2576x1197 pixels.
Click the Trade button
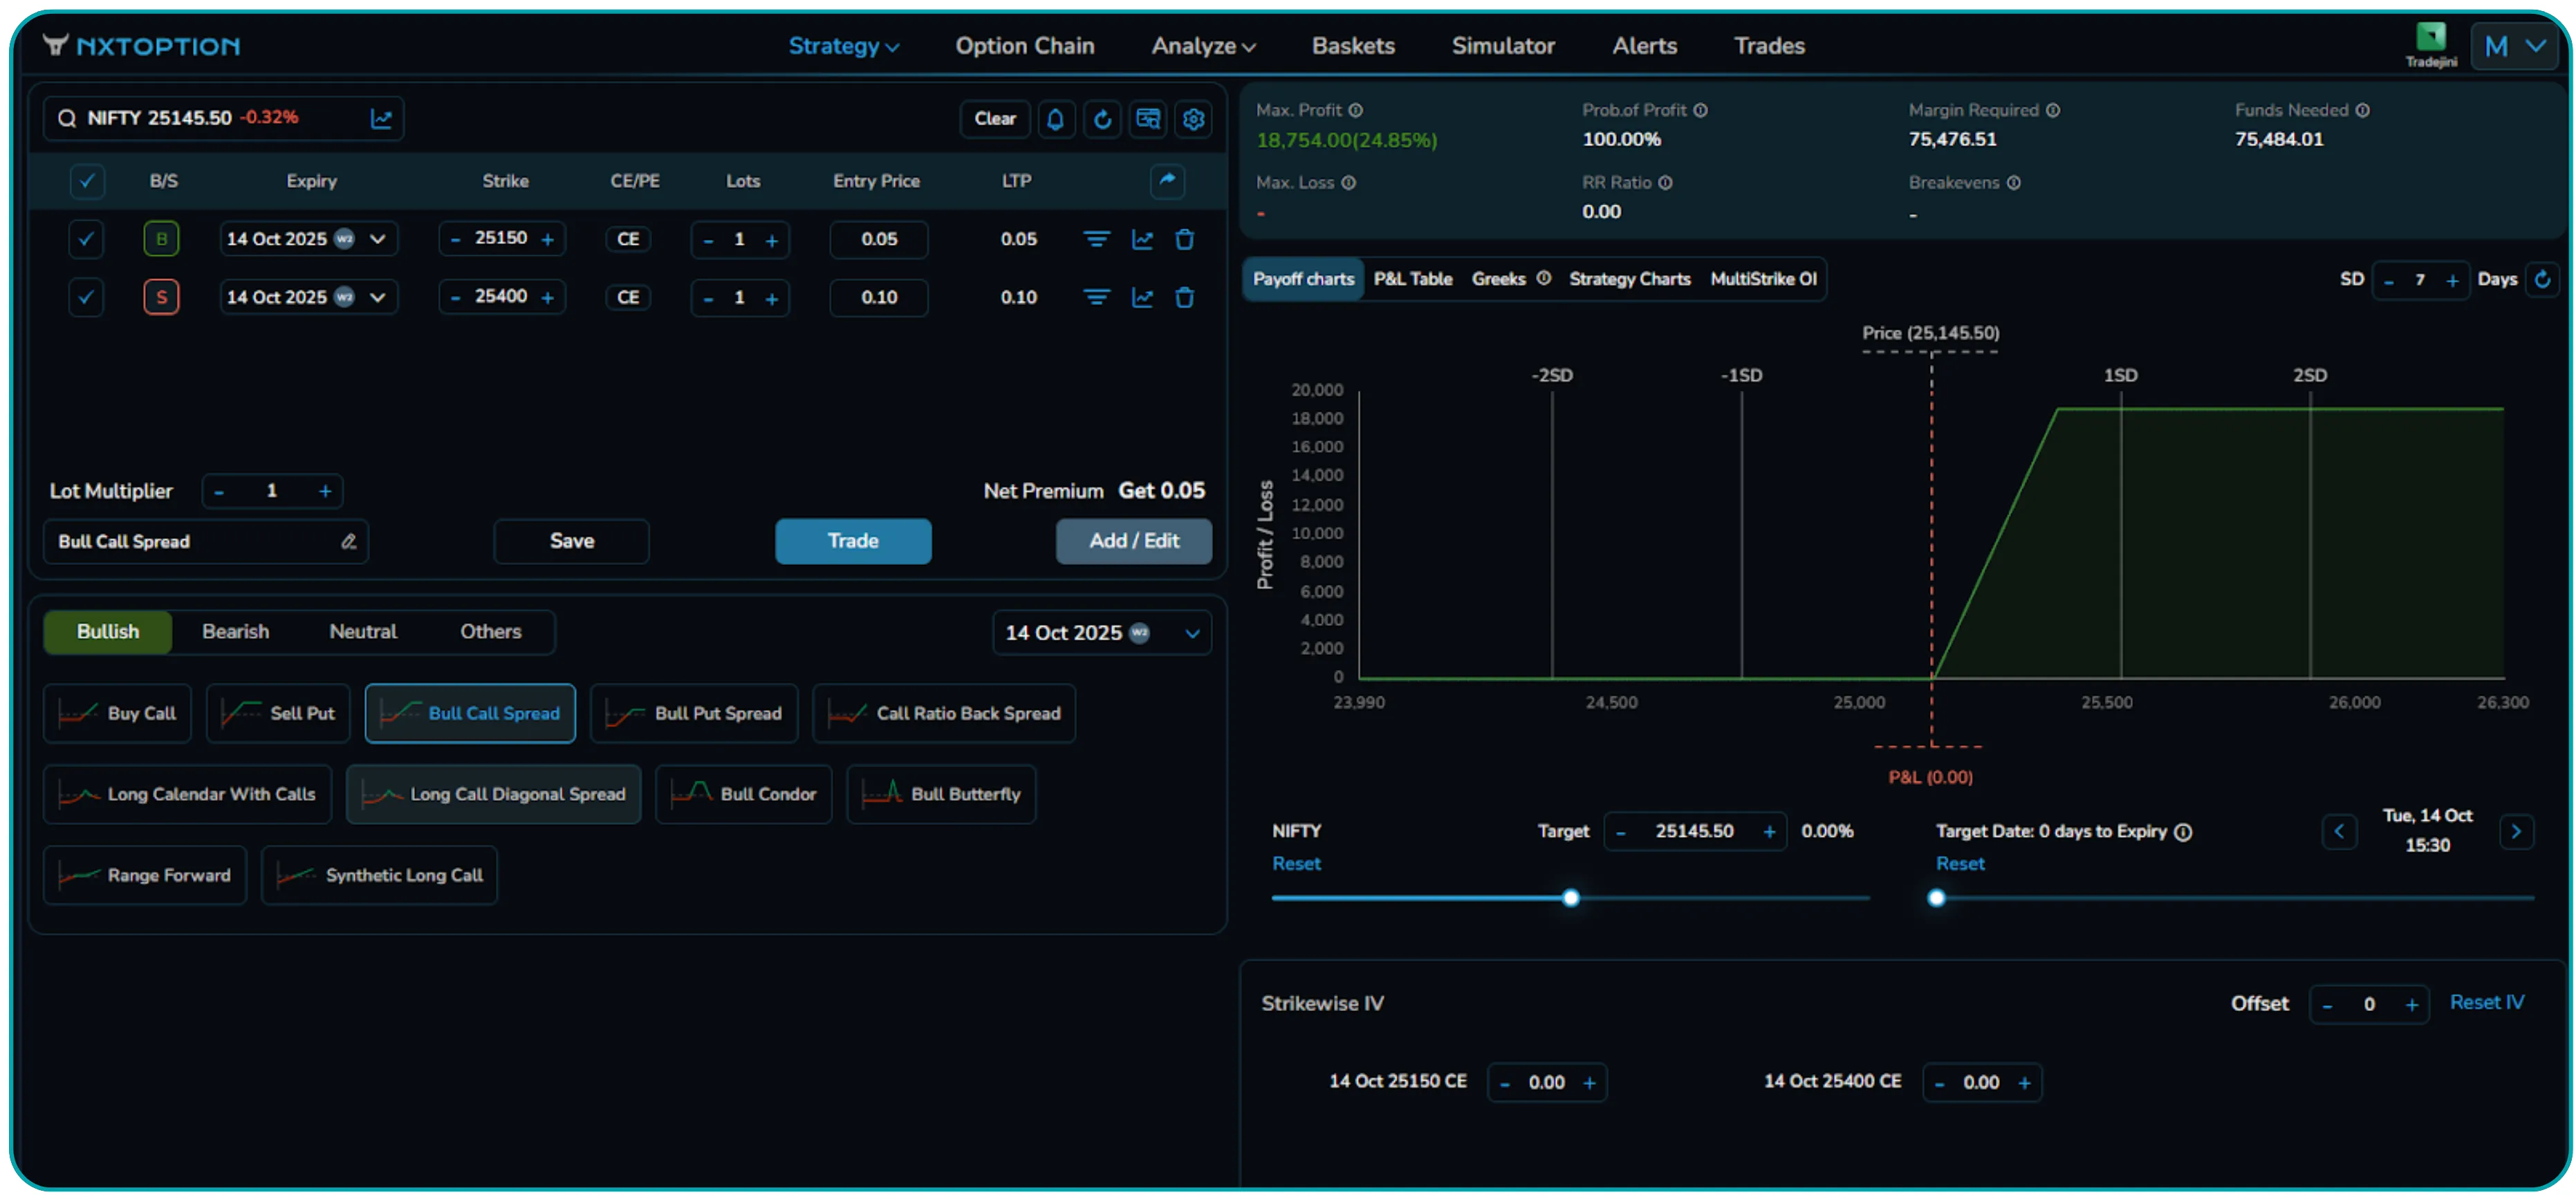(x=852, y=541)
